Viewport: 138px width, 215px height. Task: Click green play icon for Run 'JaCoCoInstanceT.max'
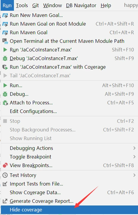click(x=5, y=50)
